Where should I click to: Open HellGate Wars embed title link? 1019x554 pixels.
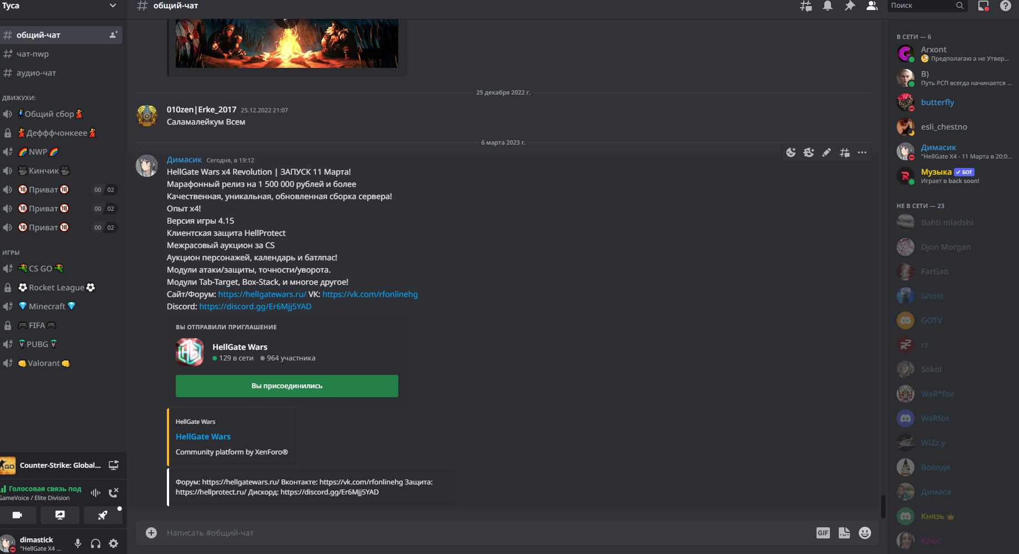click(203, 437)
